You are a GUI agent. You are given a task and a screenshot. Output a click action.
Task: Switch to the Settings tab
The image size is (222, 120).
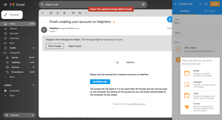pyautogui.click(x=209, y=11)
